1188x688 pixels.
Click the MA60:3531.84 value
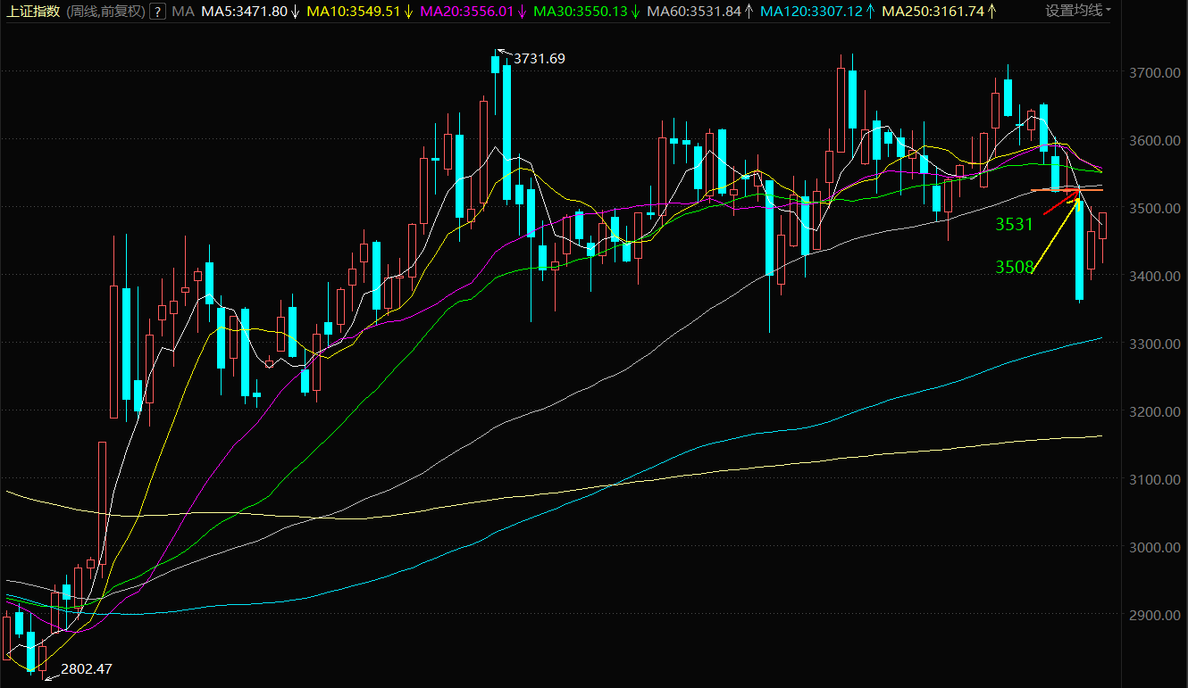click(693, 12)
